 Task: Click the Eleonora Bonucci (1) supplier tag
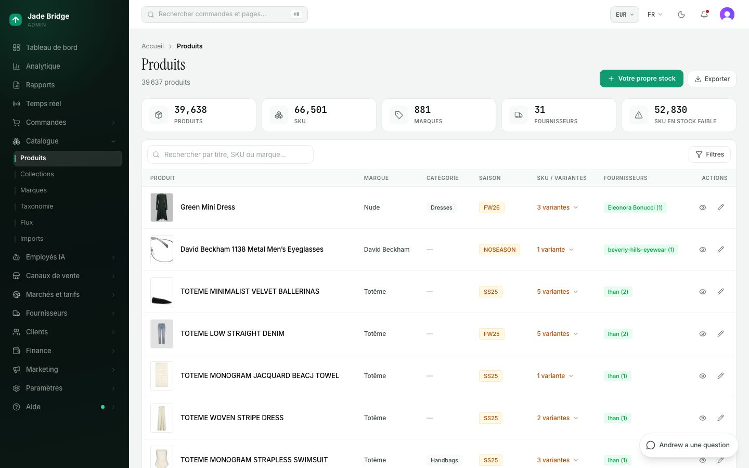tap(635, 207)
